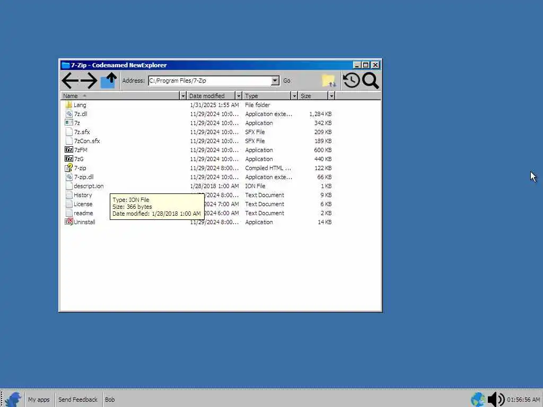This screenshot has height=407, width=543.
Task: Select the 7zFM file name
Action: (81, 150)
